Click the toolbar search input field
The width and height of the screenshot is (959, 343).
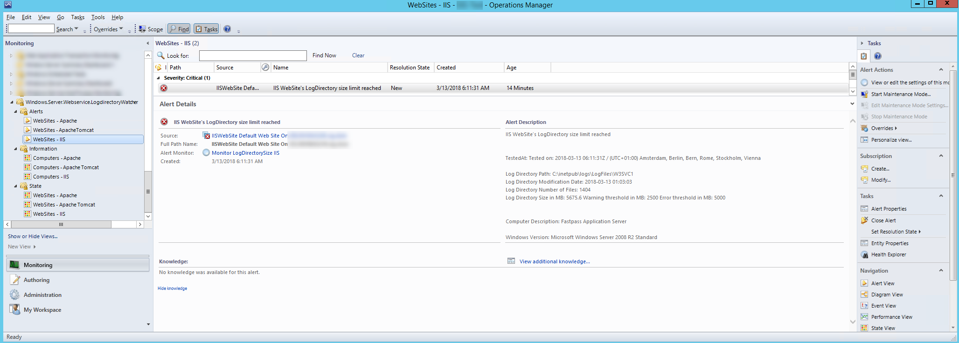tap(31, 29)
